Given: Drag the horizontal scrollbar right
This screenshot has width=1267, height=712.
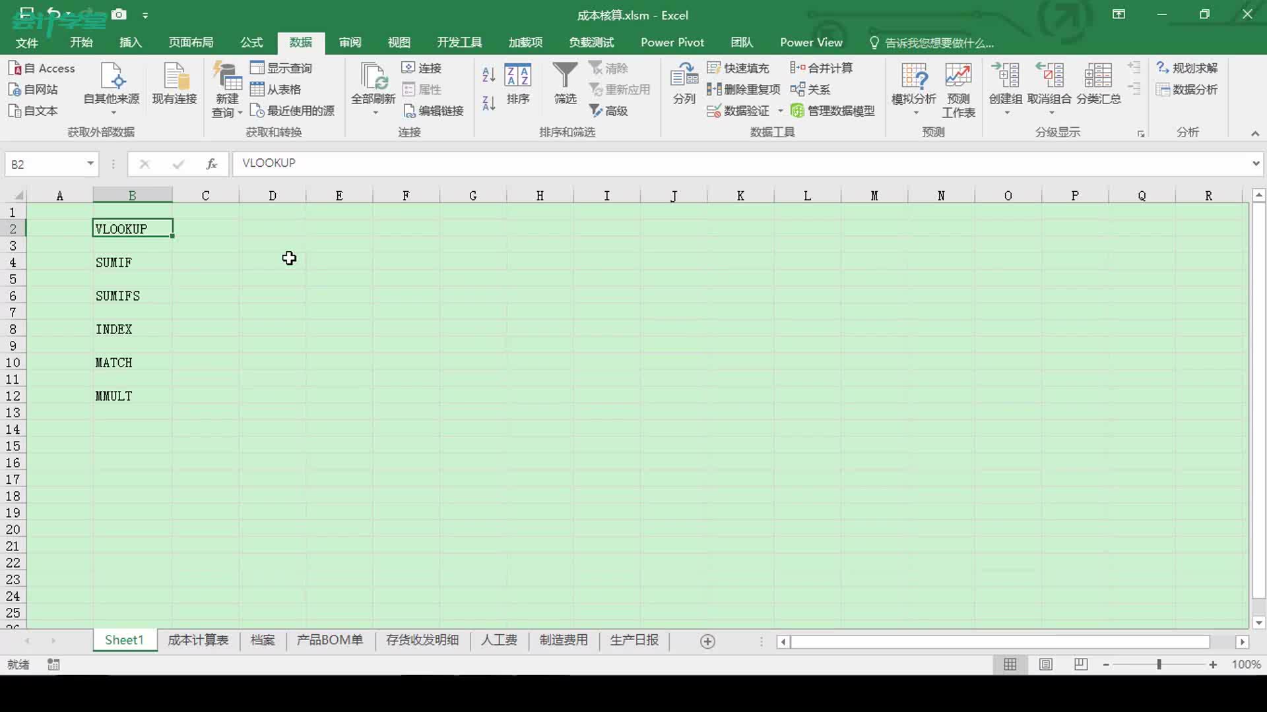Looking at the screenshot, I should [x=1242, y=641].
